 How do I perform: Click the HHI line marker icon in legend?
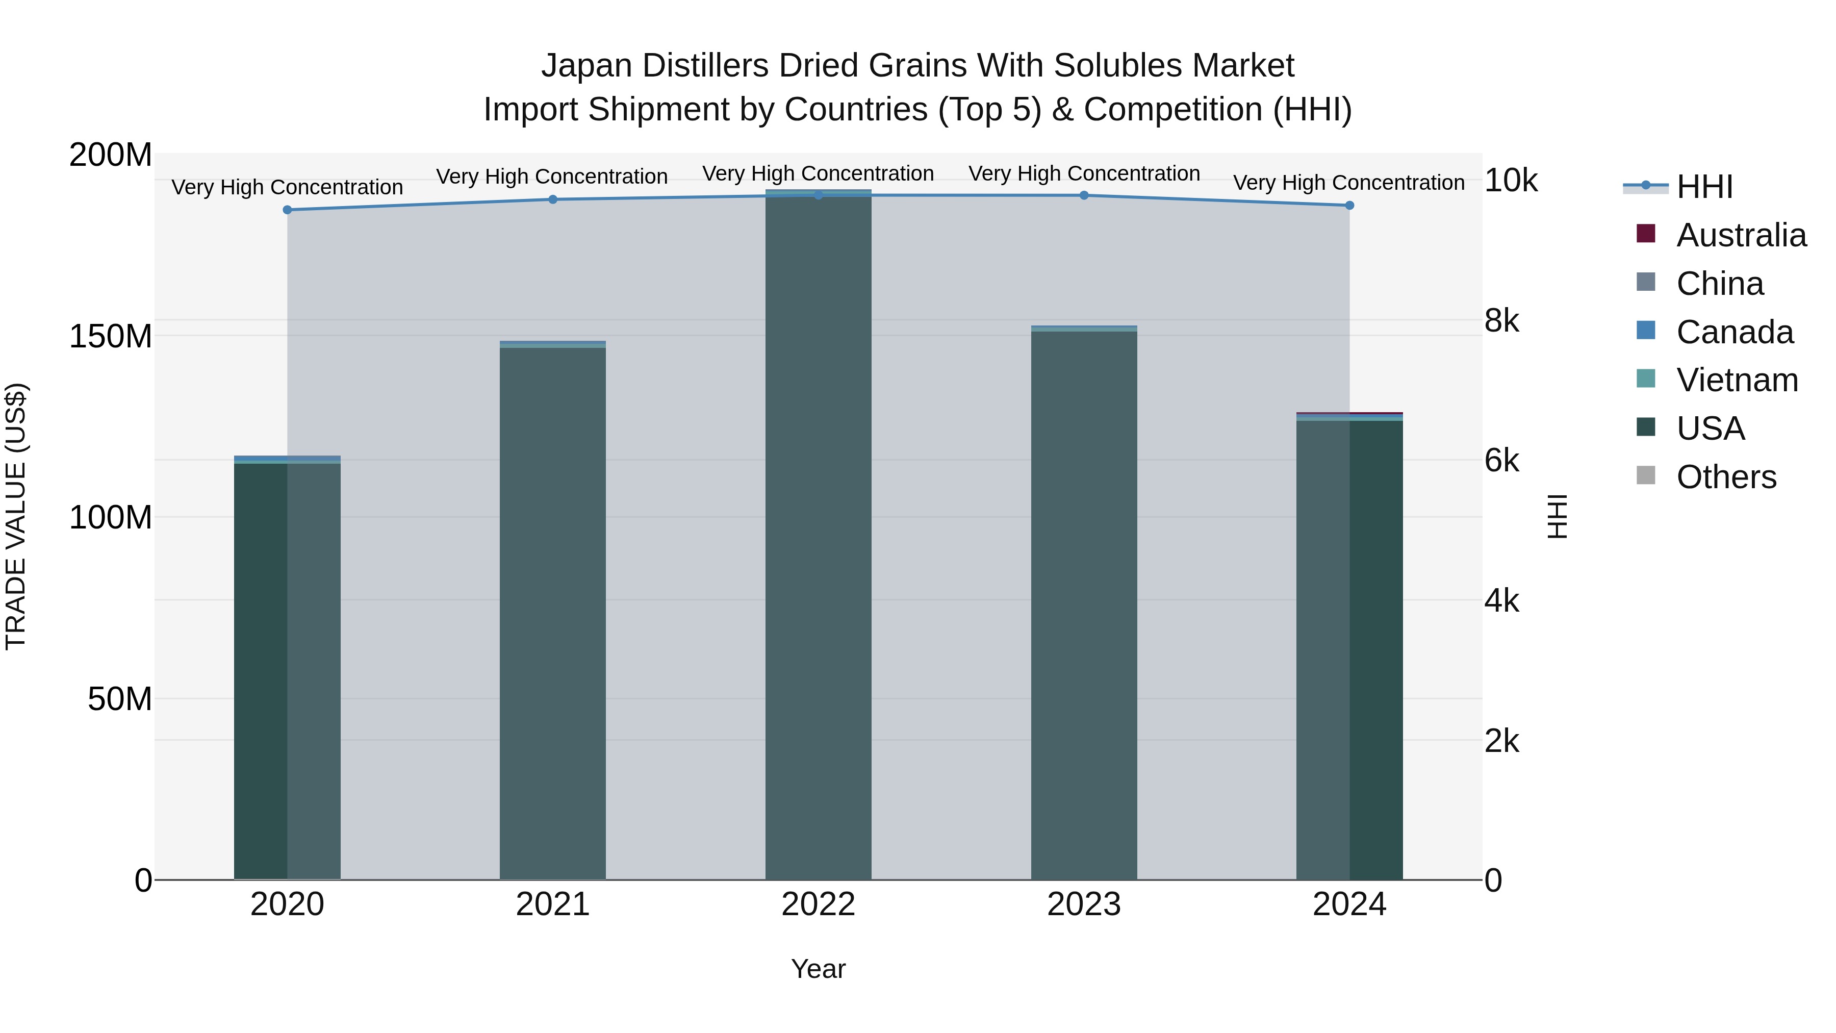point(1646,185)
